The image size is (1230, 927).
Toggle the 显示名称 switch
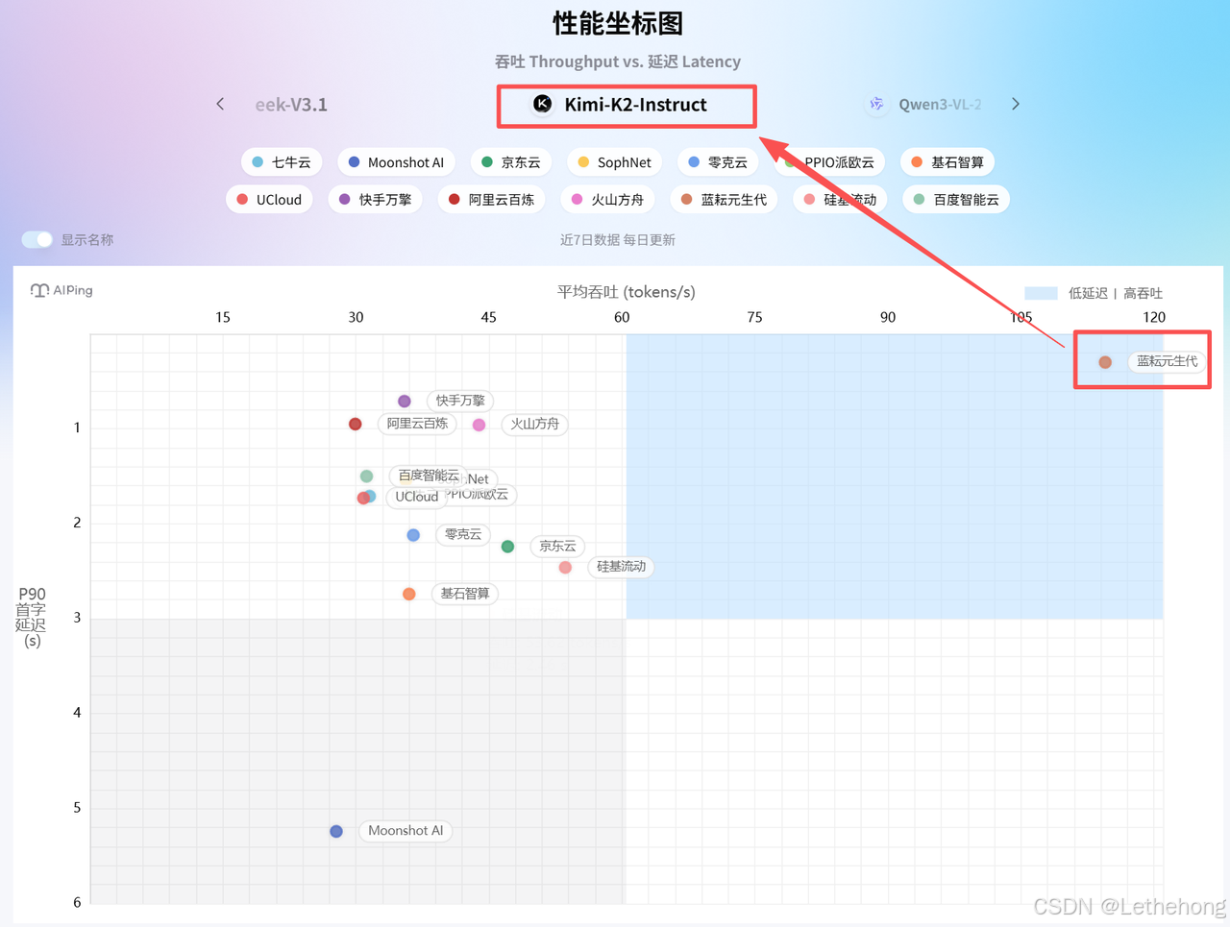tap(37, 239)
